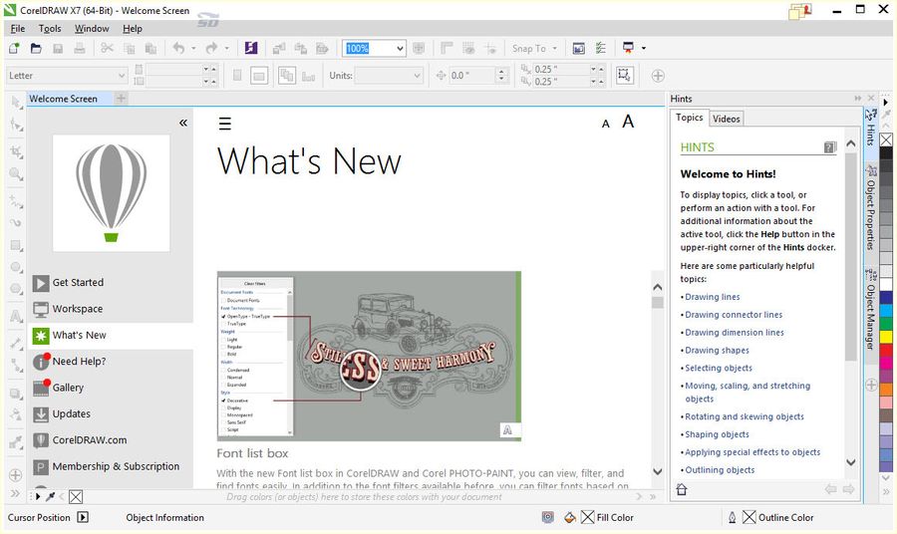The width and height of the screenshot is (897, 534).
Task: Click the eyedropper in document palette
Action: pos(51,497)
